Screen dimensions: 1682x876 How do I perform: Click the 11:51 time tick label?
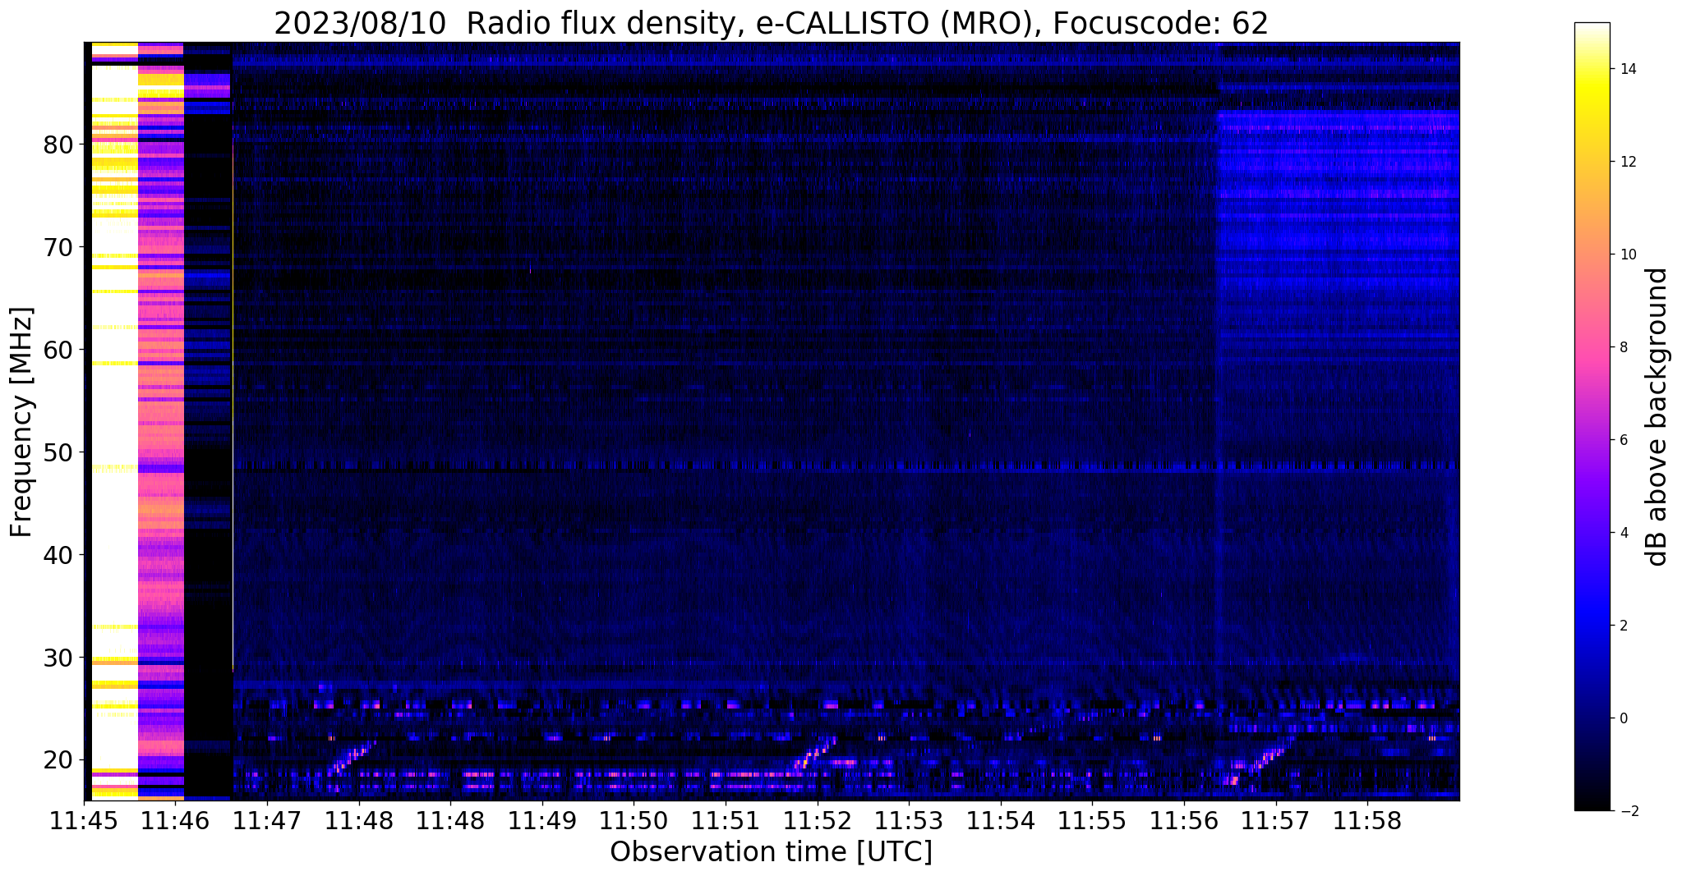(x=726, y=821)
